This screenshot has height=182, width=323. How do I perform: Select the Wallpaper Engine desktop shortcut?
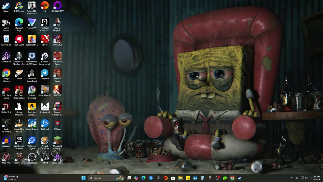(32, 143)
